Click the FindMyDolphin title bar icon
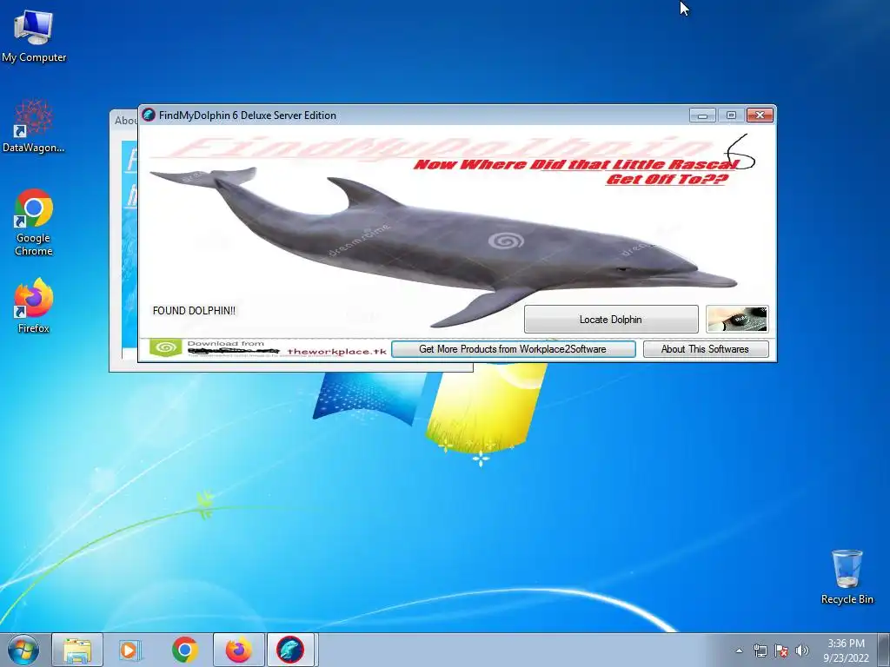Image resolution: width=890 pixels, height=667 pixels. tap(149, 116)
